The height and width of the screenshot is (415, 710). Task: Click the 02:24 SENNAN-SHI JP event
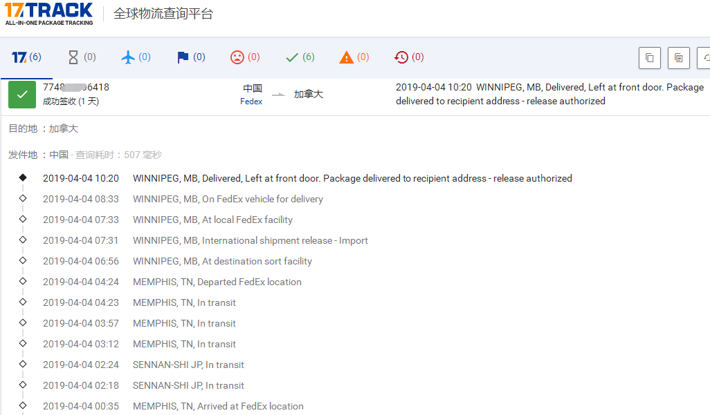[x=188, y=365]
